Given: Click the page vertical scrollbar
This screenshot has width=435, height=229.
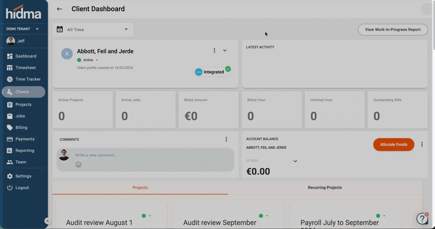Looking at the screenshot, I should (x=433, y=25).
